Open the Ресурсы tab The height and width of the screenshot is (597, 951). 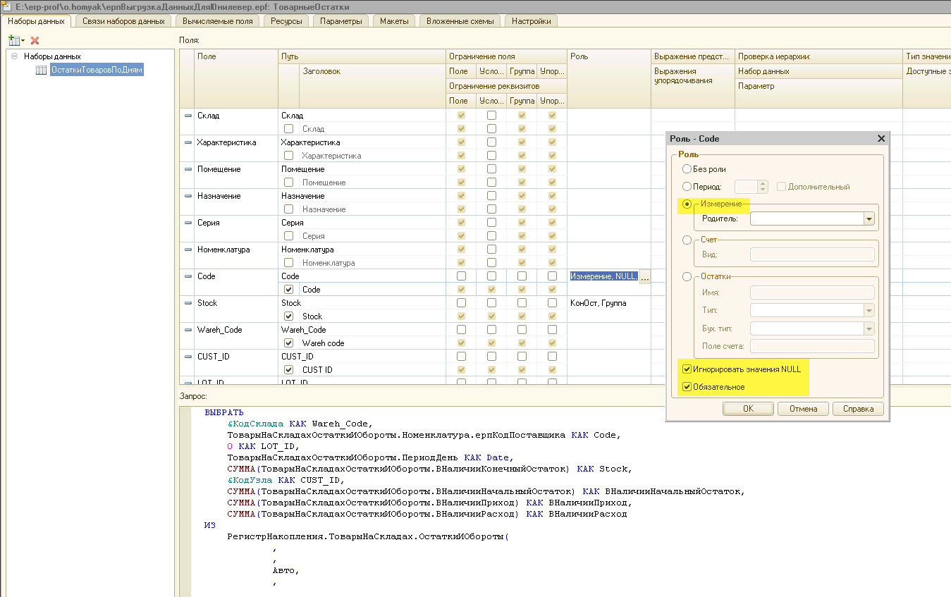286,21
